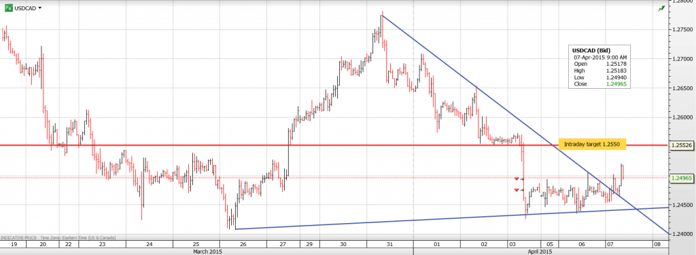Click date 26 on the time axis
This screenshot has height=255, width=696.
243,244
